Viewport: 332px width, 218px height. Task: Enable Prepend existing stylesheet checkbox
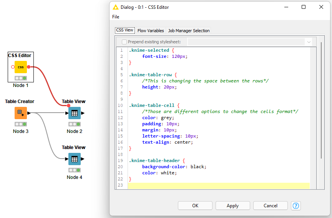pyautogui.click(x=124, y=42)
